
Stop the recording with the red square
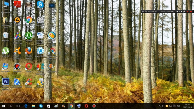[x=191, y=12]
